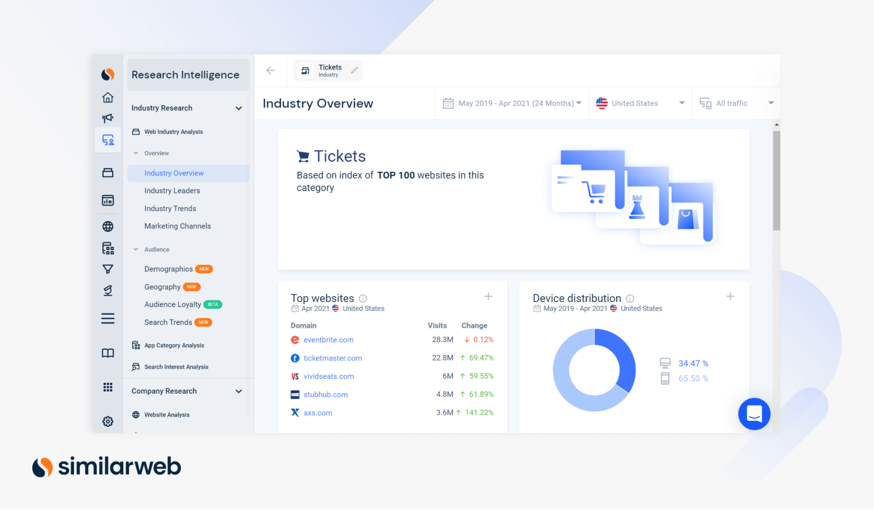Open the app grid document sidebar icon
This screenshot has width=874, height=511.
(x=108, y=248)
